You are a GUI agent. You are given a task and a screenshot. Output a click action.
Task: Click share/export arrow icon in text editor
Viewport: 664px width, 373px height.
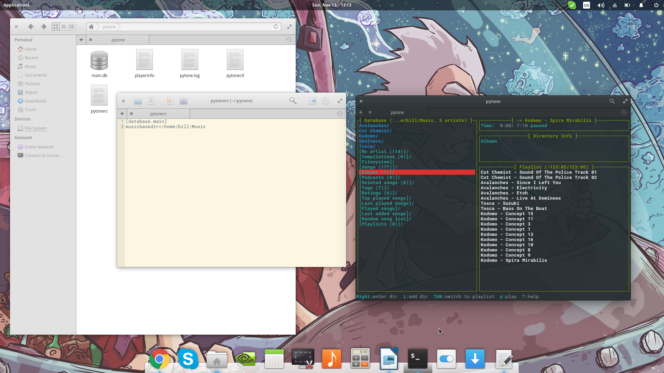click(312, 101)
